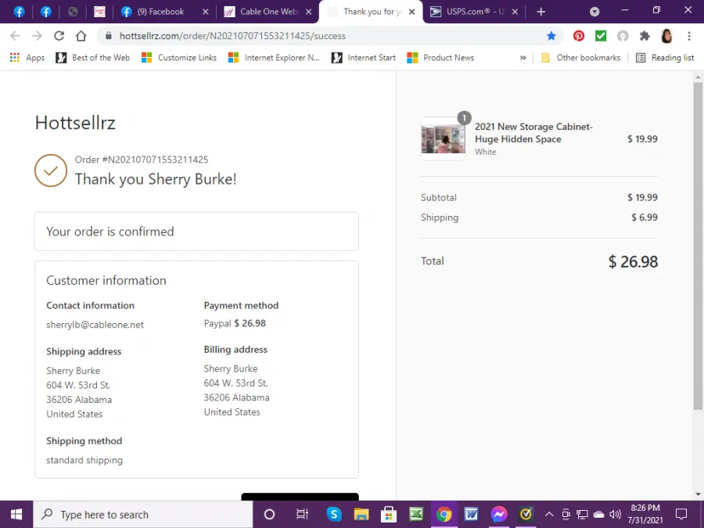Open Cortana from the taskbar
Viewport: 704px width, 528px height.
click(x=269, y=515)
